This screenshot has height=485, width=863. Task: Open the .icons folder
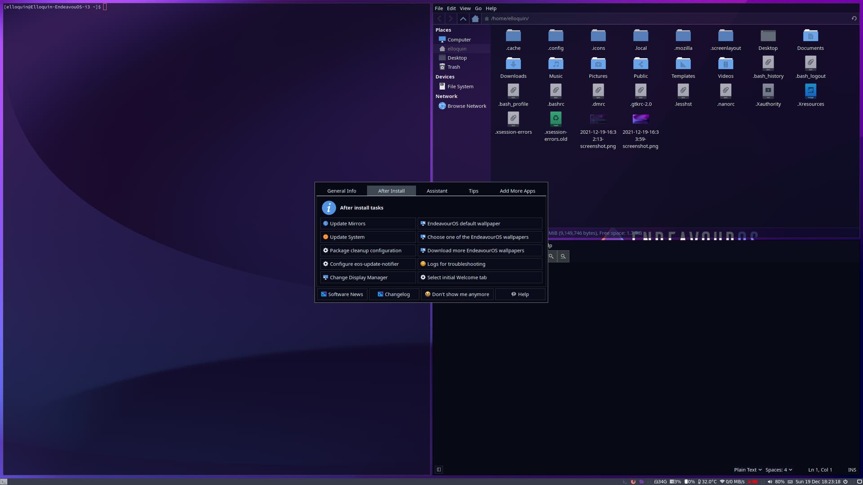pyautogui.click(x=598, y=40)
